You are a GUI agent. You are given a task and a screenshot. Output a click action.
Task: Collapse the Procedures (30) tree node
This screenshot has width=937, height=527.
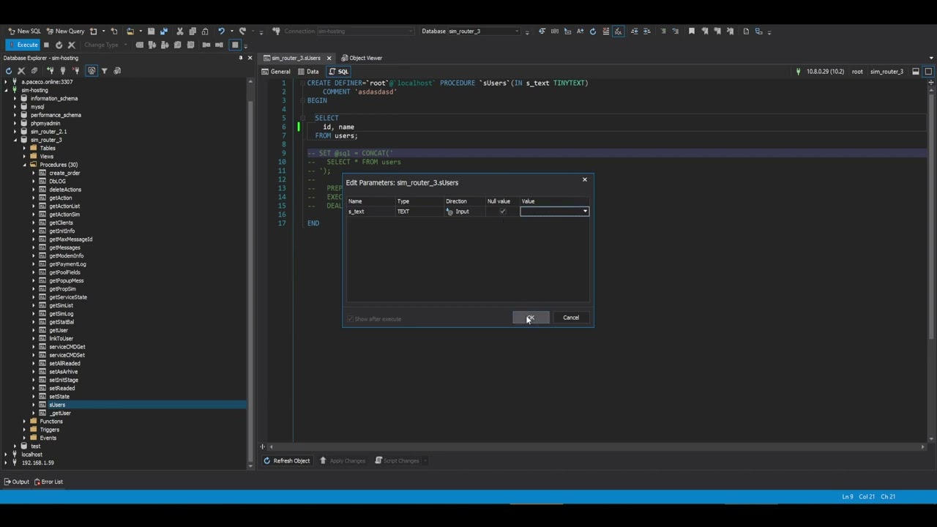pos(24,165)
